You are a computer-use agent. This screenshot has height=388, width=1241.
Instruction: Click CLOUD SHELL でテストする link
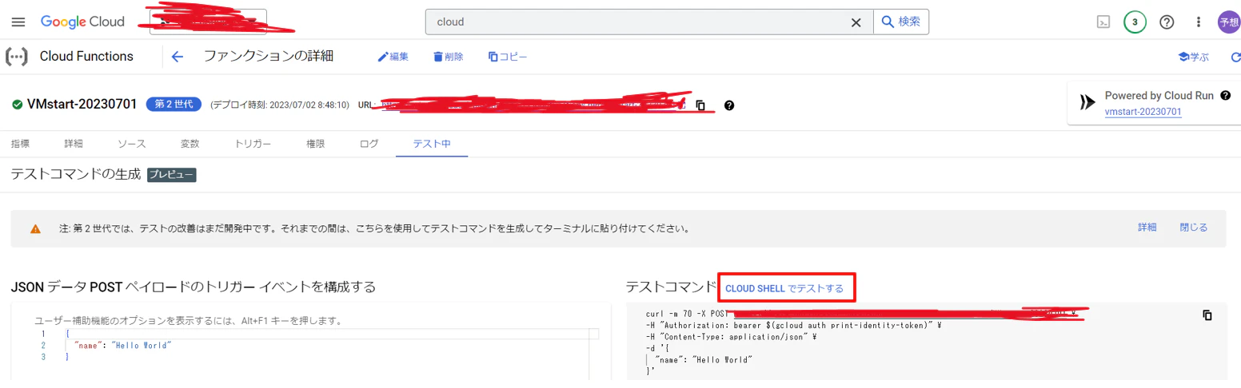(x=784, y=288)
